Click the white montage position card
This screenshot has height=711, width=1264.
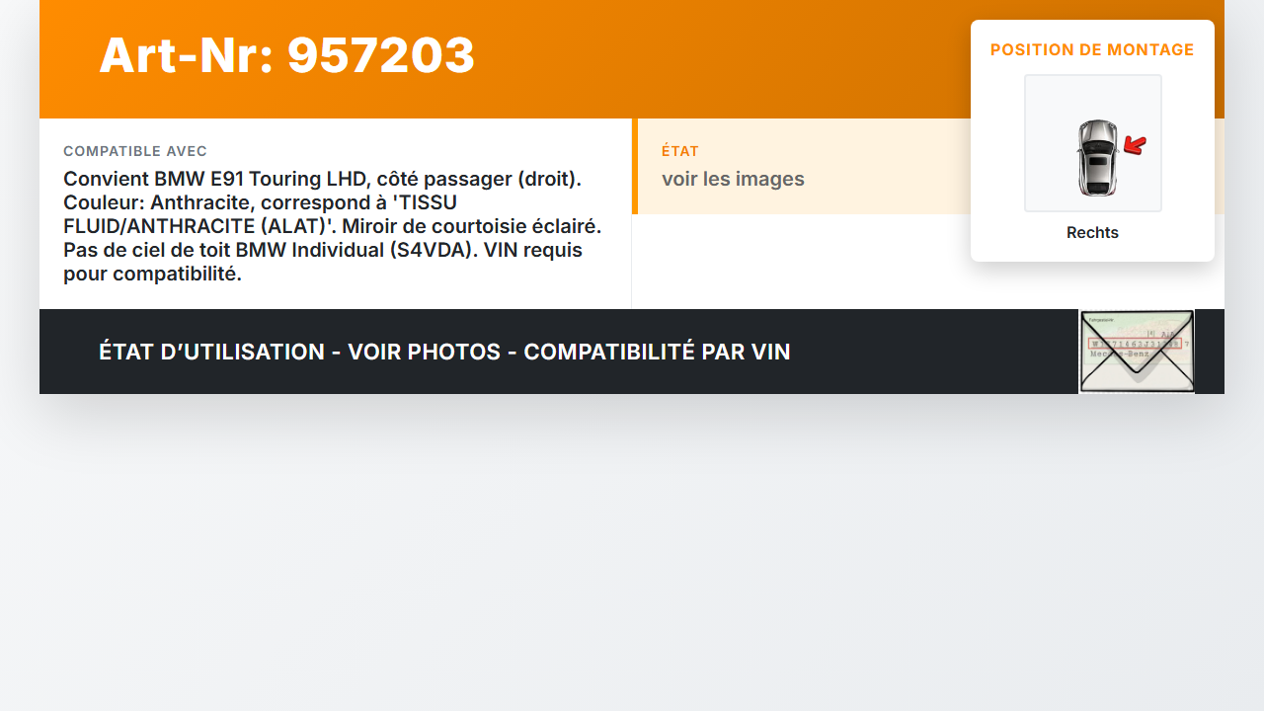(1092, 140)
